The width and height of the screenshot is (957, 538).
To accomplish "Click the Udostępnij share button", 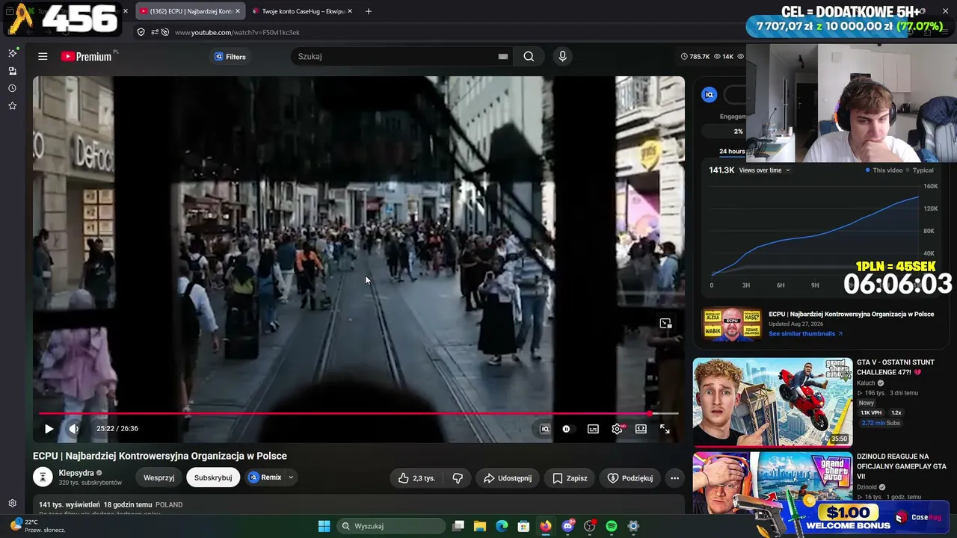I will pos(508,478).
